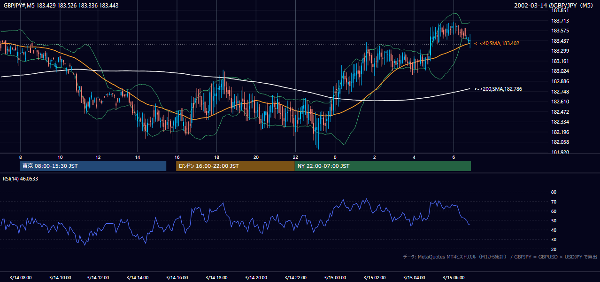Click hour label 12 under the price chart

(x=98, y=157)
